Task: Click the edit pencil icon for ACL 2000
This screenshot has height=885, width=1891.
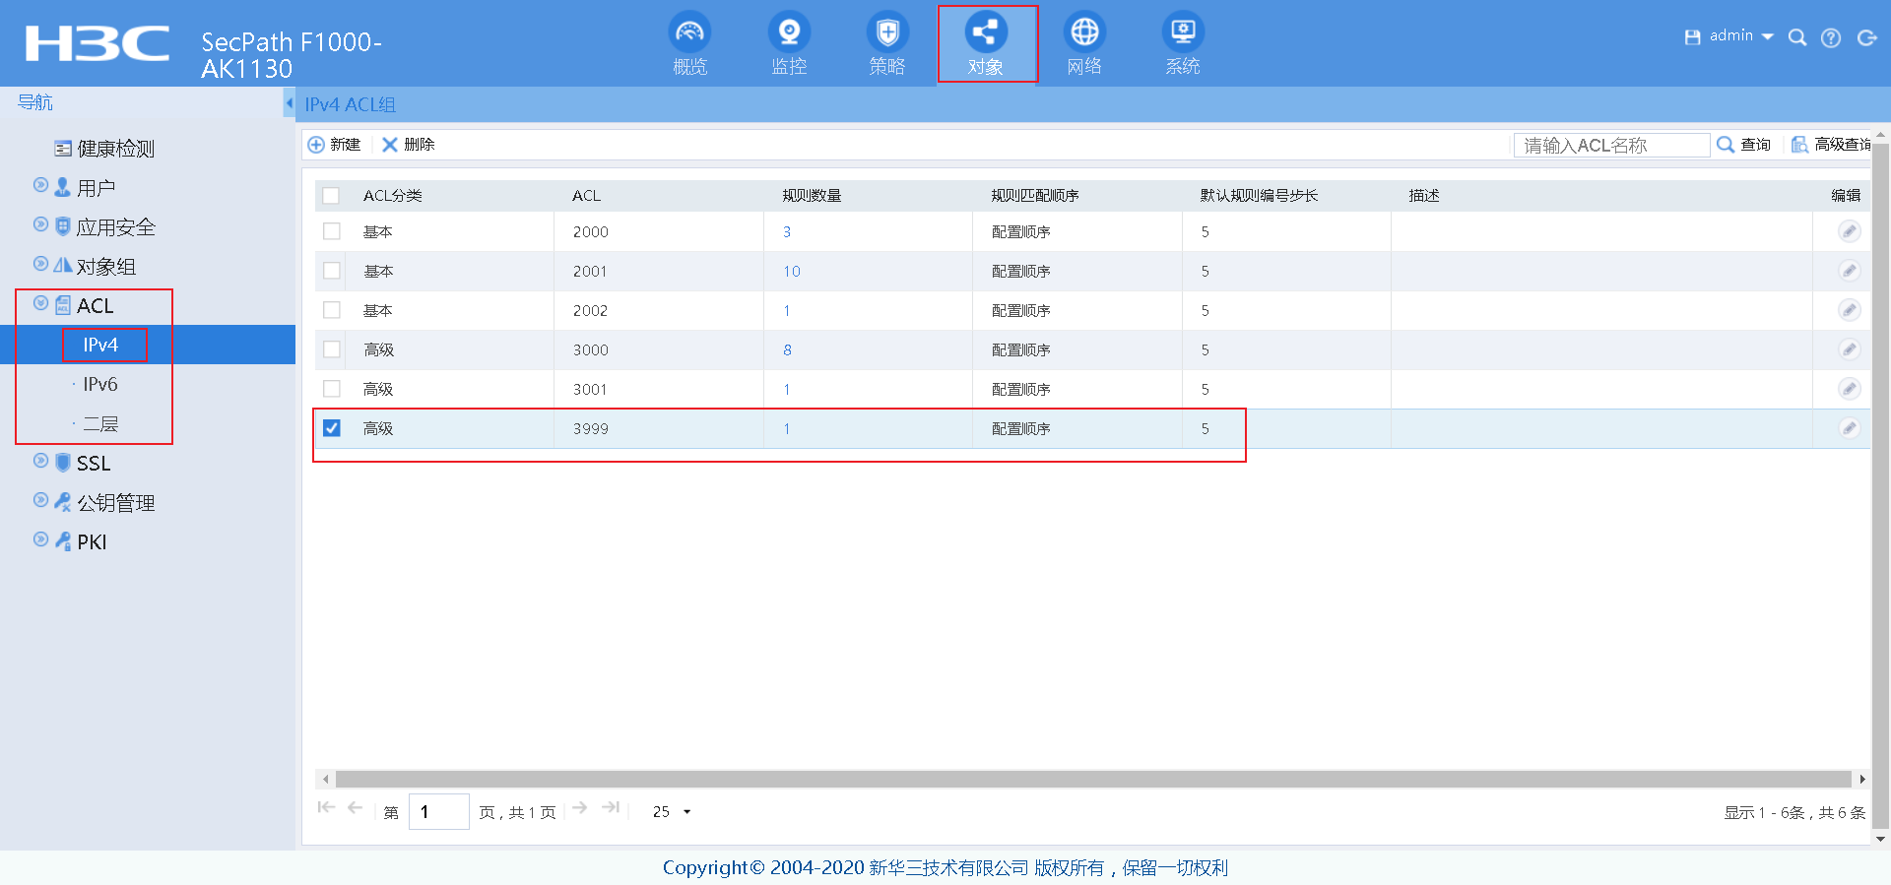Action: [1849, 231]
